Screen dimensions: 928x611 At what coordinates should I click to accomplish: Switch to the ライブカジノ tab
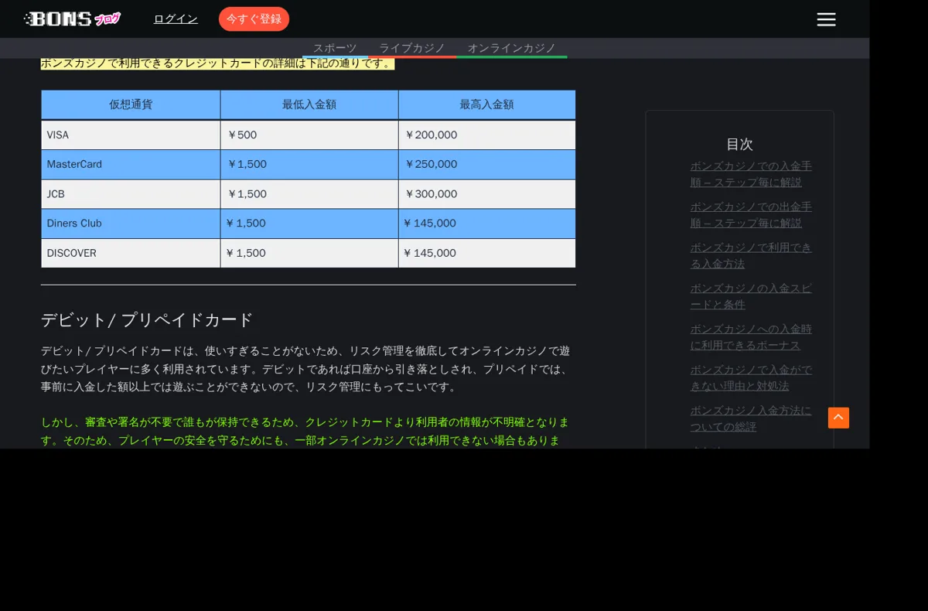tap(412, 48)
